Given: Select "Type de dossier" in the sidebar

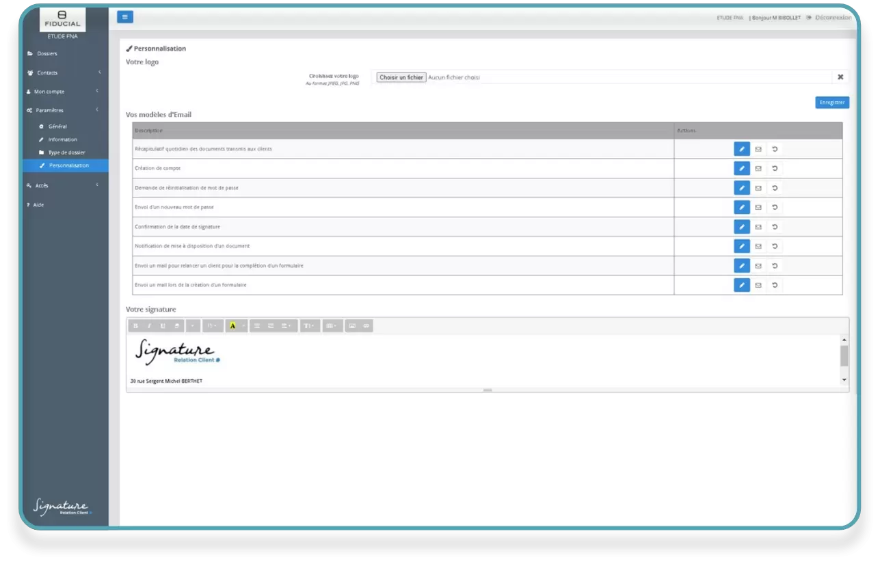Looking at the screenshot, I should (x=66, y=152).
